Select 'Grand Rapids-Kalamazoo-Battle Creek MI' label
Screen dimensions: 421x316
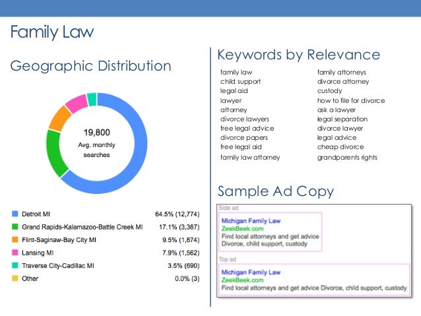point(82,227)
